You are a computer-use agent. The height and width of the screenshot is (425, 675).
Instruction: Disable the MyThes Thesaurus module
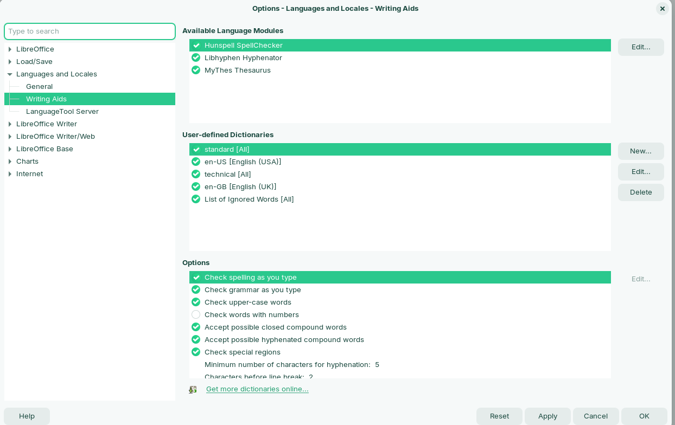[196, 70]
